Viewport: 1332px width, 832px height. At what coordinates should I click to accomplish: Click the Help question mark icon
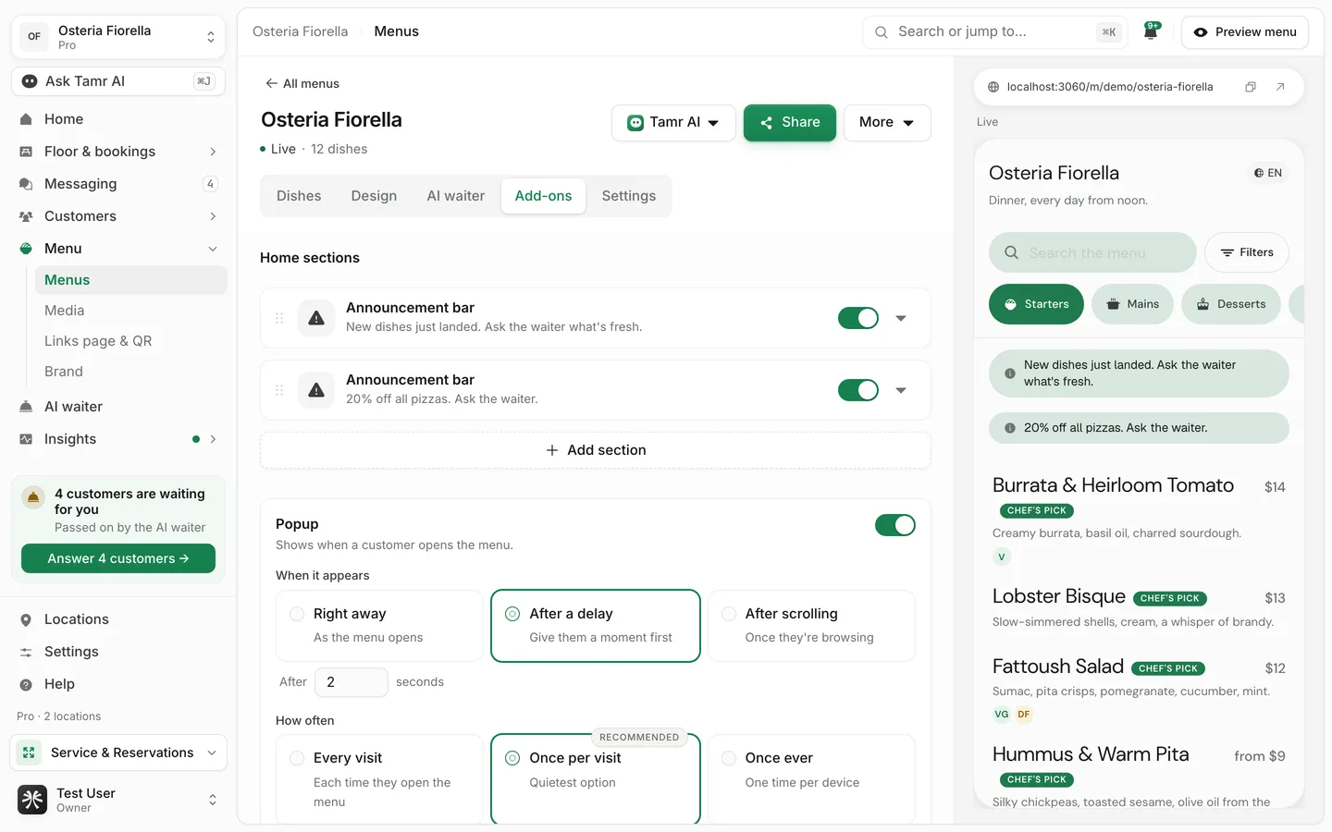pyautogui.click(x=26, y=685)
